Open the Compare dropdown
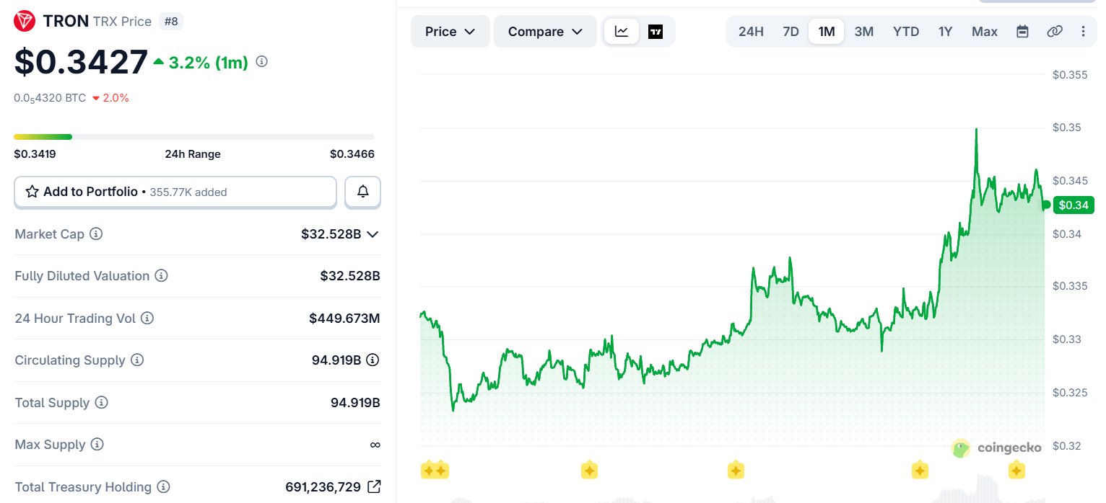Viewport: 1106px width, 503px height. [x=545, y=32]
